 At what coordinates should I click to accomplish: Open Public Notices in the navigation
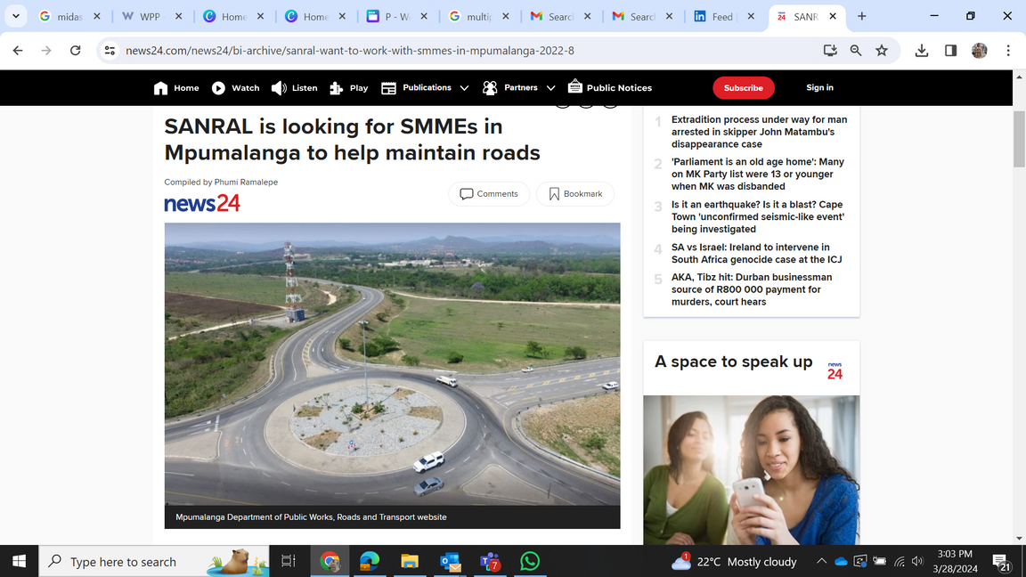click(610, 87)
